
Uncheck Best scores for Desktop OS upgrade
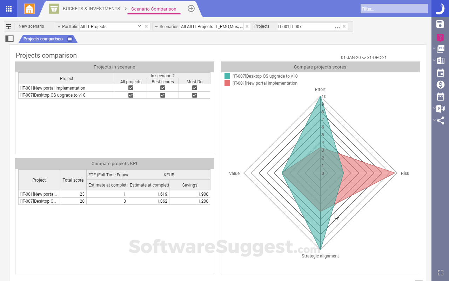coord(162,95)
